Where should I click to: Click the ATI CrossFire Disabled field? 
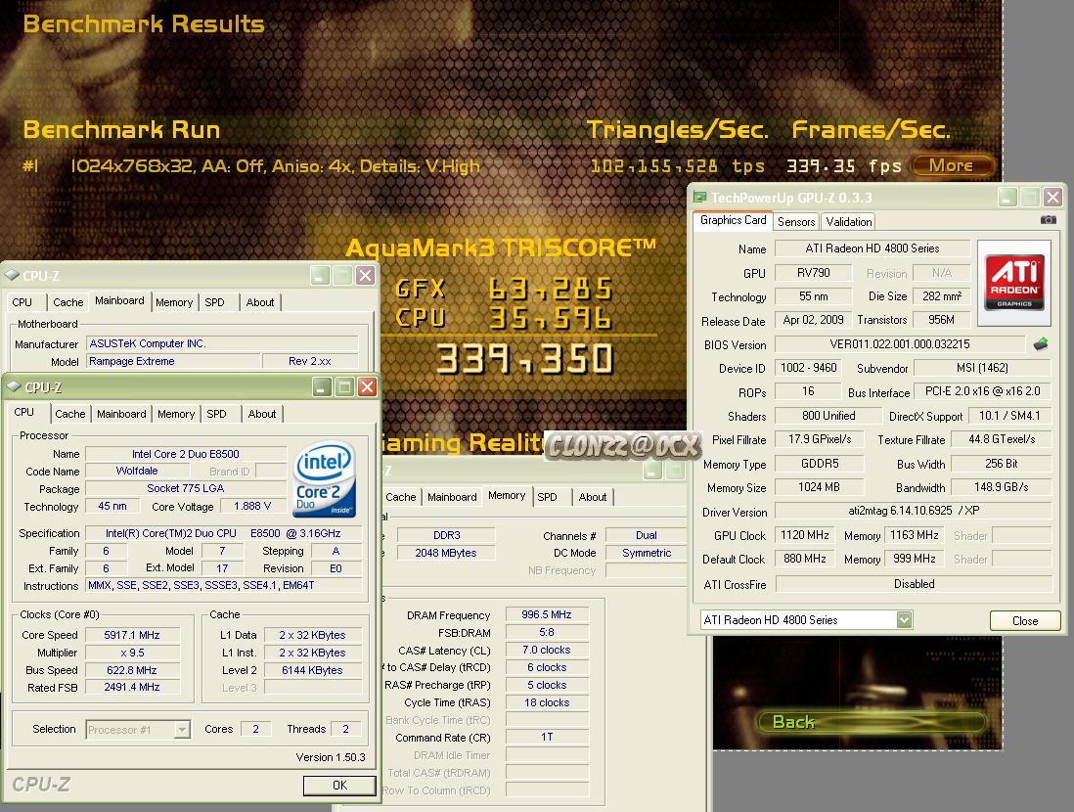tap(914, 584)
